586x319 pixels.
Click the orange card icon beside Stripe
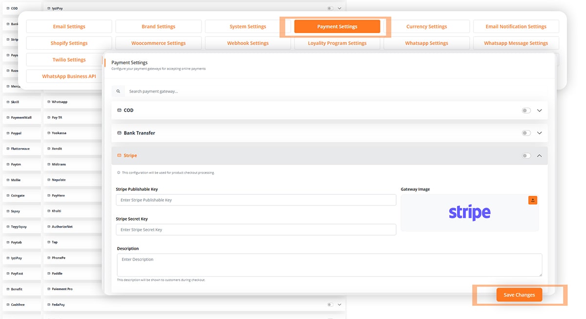click(x=119, y=155)
